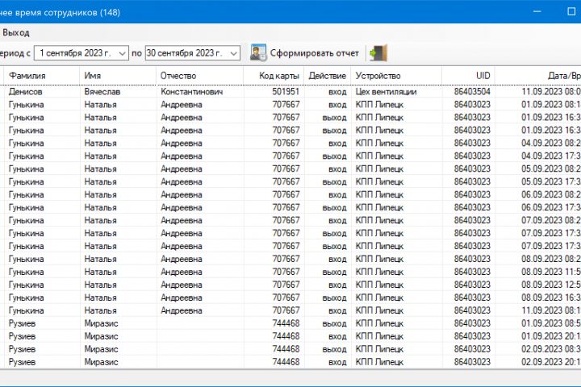Sort by Устройство column header
Screen dimensions: 581x387
click(396, 76)
